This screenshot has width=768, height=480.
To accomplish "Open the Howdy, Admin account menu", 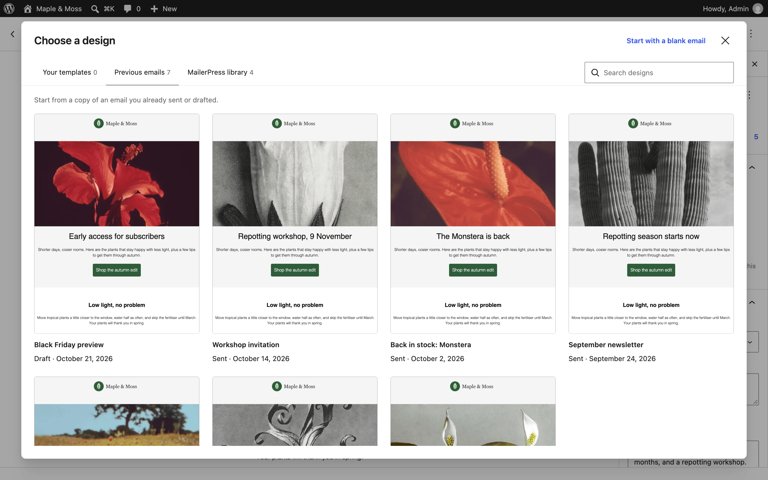I will pos(733,9).
